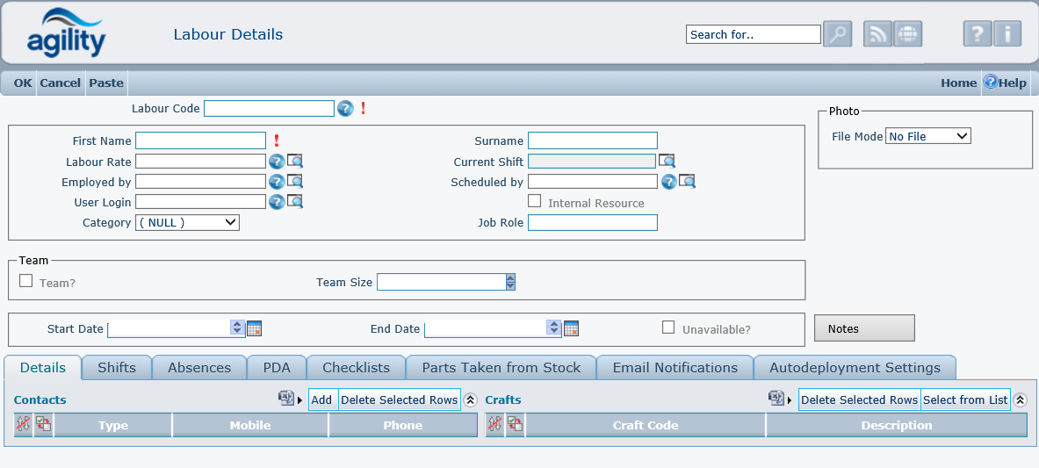Enable the Internal Resource checkbox
Screen dimensions: 1039x468
(534, 201)
